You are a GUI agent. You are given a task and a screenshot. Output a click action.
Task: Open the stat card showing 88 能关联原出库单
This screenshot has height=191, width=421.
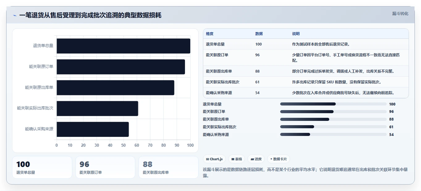(168, 167)
